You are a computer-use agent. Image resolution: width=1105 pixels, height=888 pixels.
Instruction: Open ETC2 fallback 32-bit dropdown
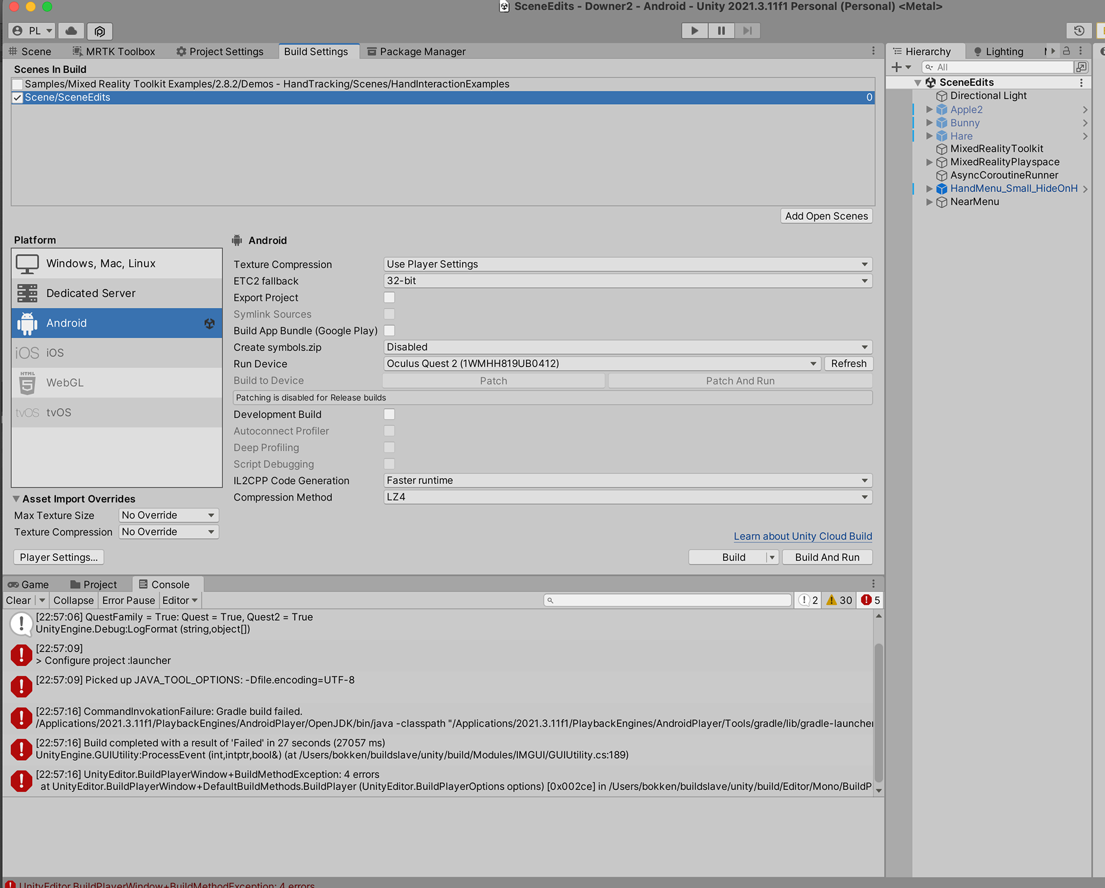(x=628, y=281)
